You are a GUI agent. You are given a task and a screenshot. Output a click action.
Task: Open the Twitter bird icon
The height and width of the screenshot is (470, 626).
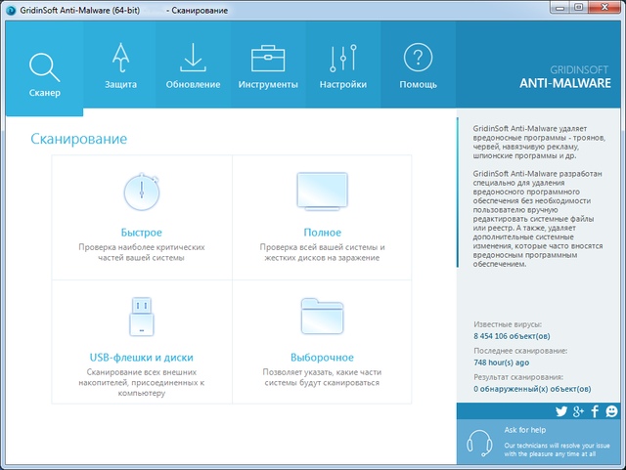point(561,411)
